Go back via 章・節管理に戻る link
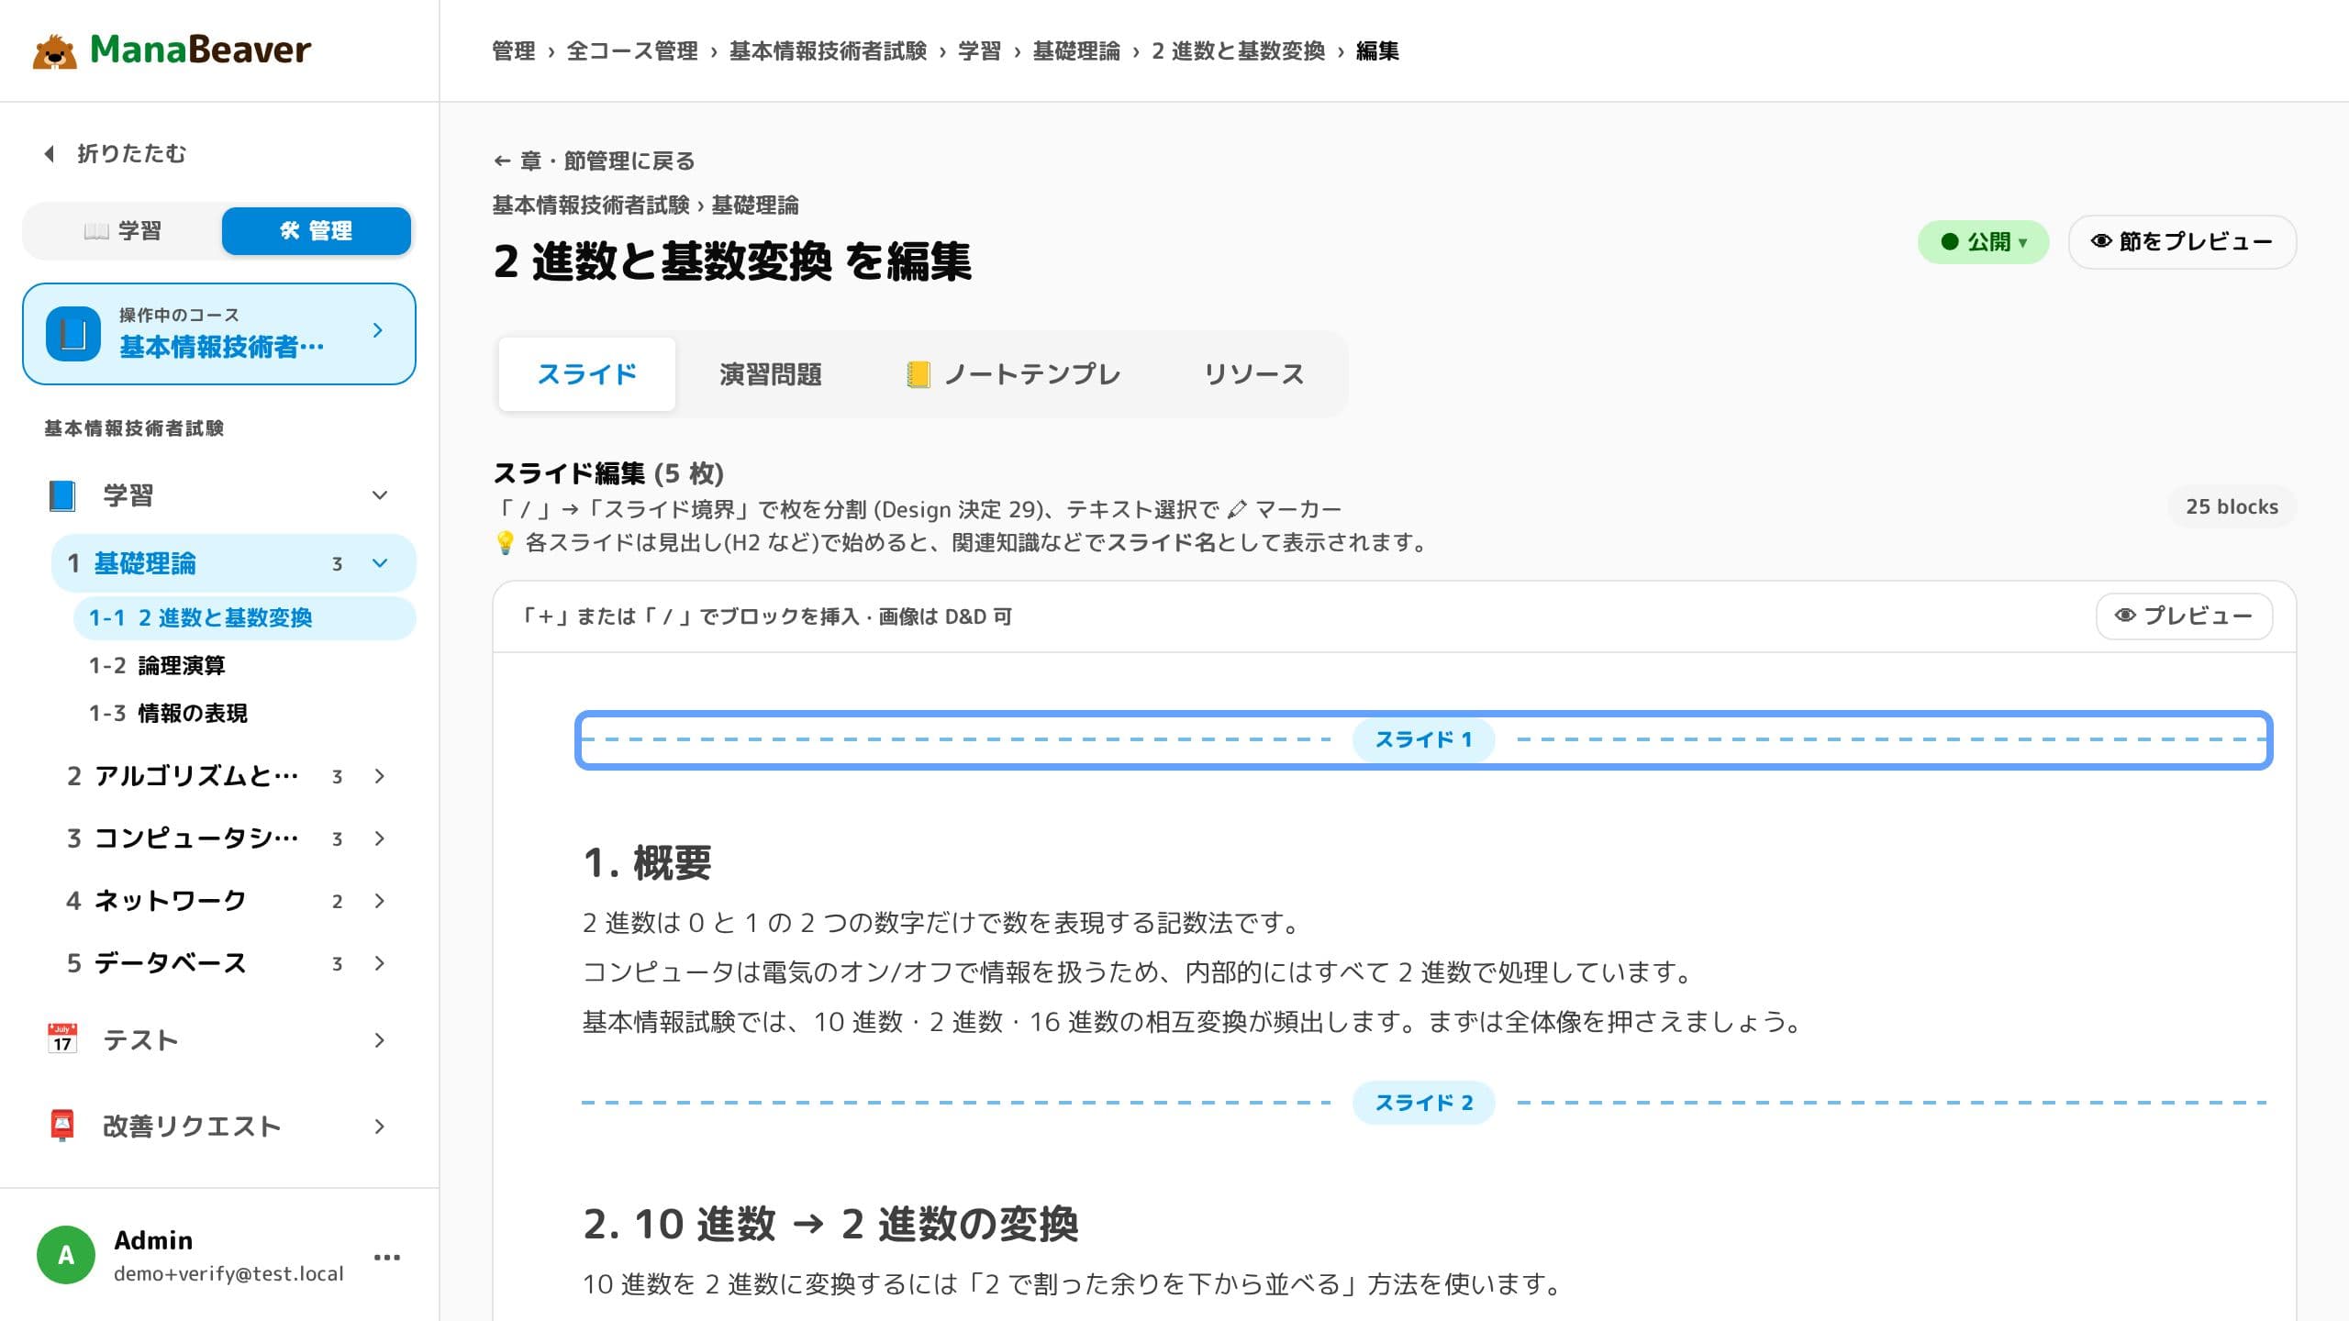Image resolution: width=2349 pixels, height=1321 pixels. click(594, 161)
